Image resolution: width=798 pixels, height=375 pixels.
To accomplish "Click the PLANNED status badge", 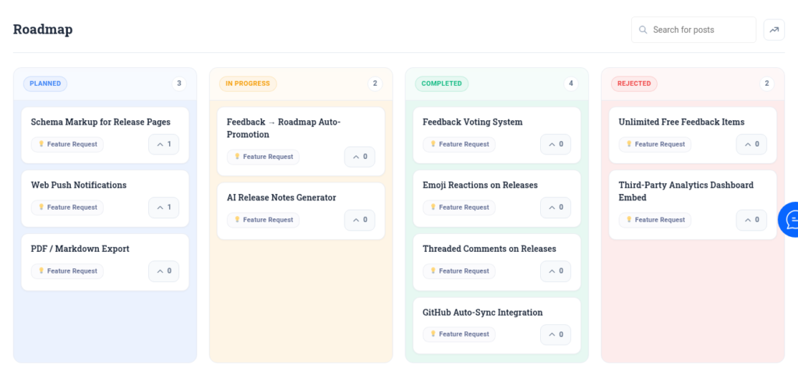I will pos(45,84).
